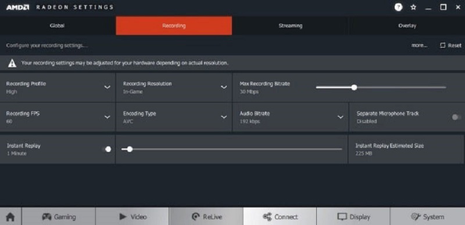The height and width of the screenshot is (225, 465).
Task: Open the Connect section
Action: point(280,217)
